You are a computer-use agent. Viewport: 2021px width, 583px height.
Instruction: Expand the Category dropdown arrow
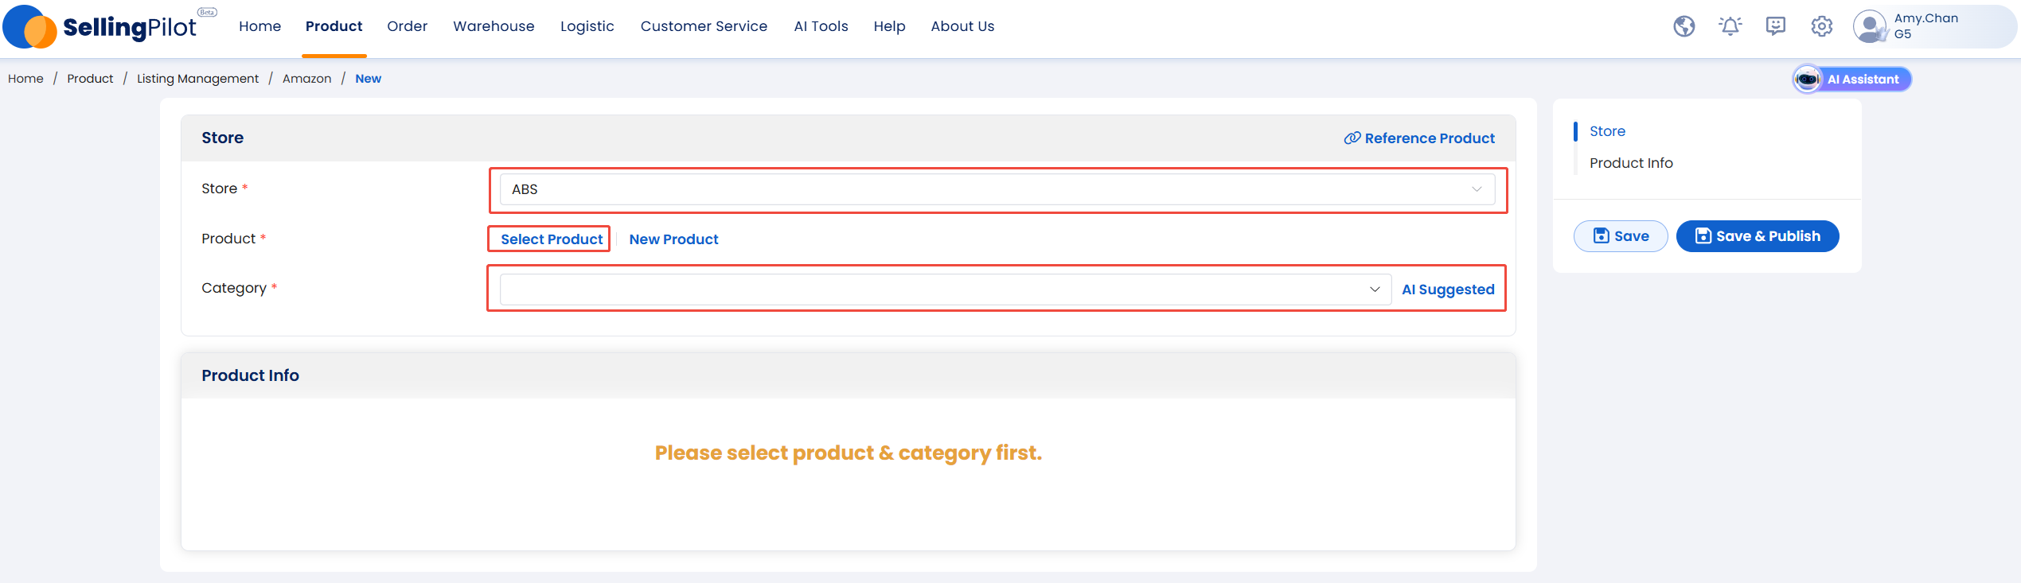click(1374, 290)
